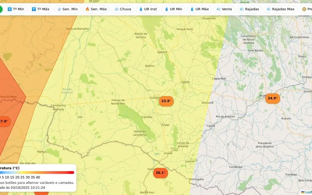Click the Urandi town label
Image resolution: width=312 pixels, height=195 pixels.
[x=168, y=153]
